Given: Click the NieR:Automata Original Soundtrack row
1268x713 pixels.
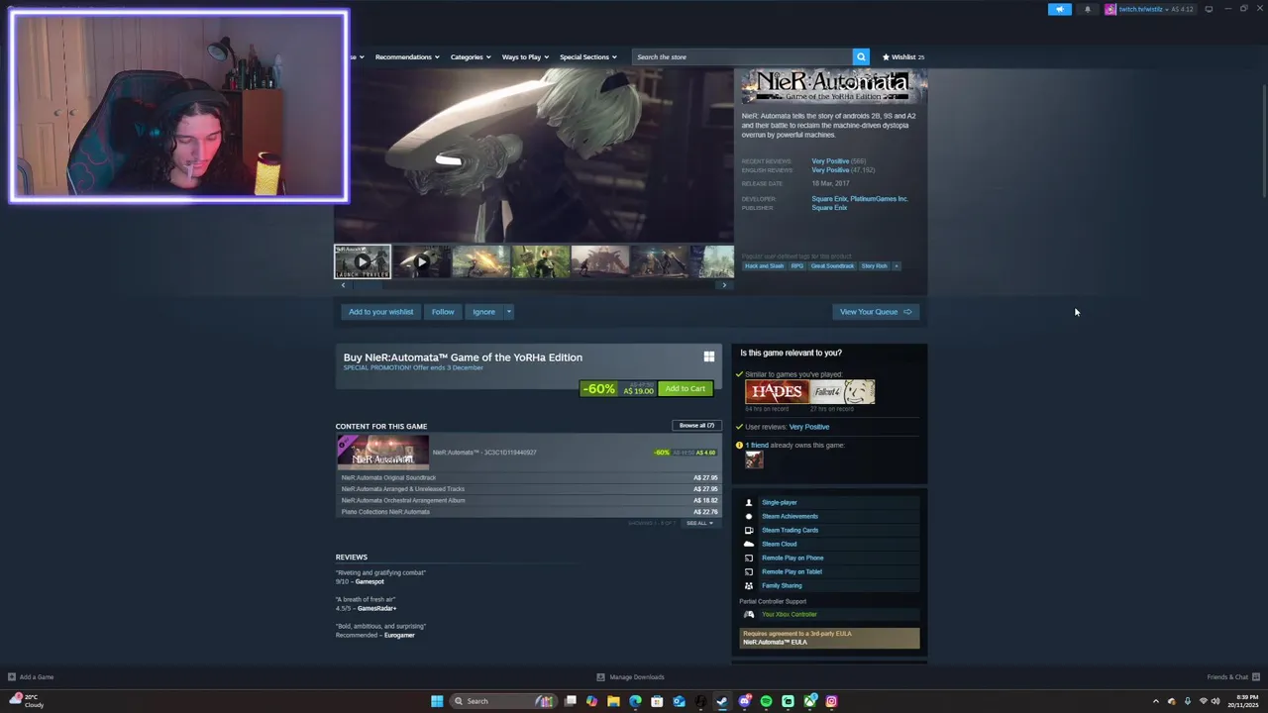Looking at the screenshot, I should click(529, 477).
